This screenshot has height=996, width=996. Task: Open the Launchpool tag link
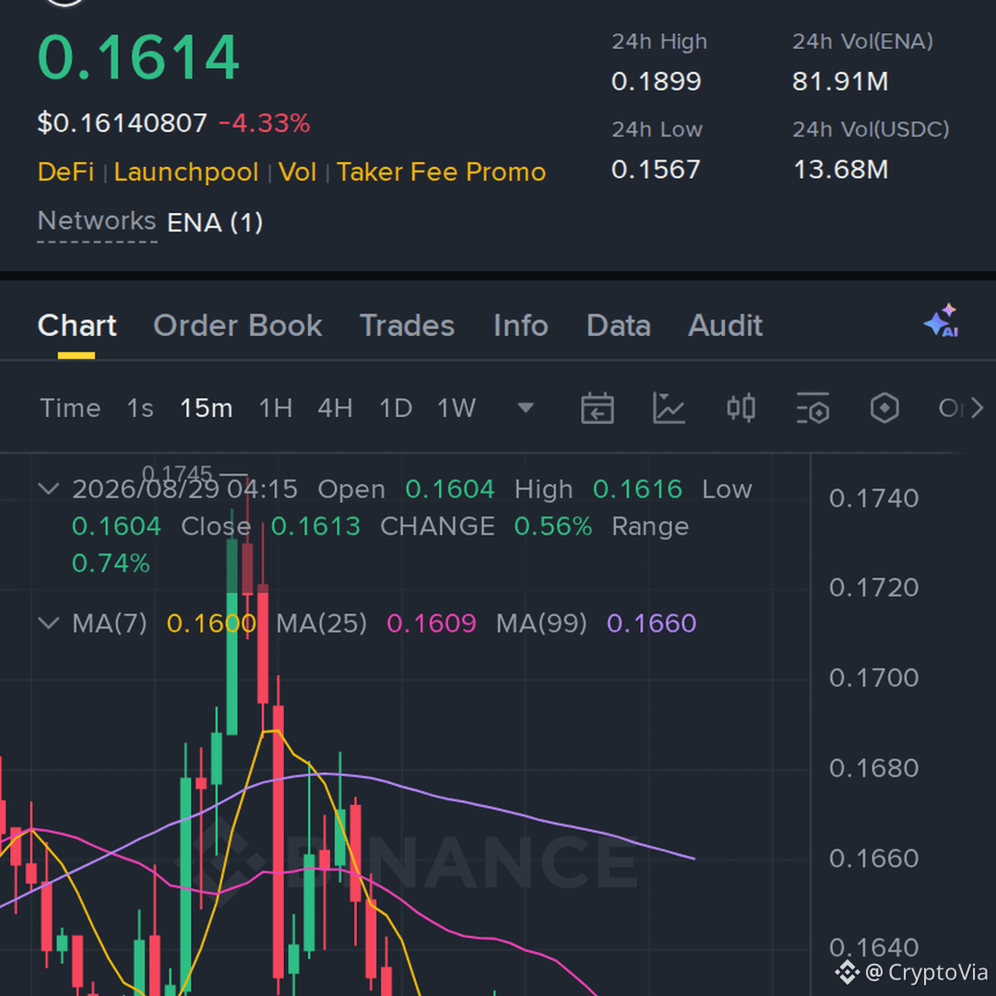[x=186, y=172]
